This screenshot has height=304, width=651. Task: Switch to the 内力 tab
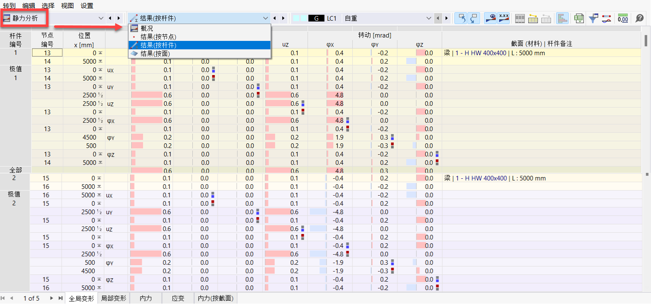point(146,298)
